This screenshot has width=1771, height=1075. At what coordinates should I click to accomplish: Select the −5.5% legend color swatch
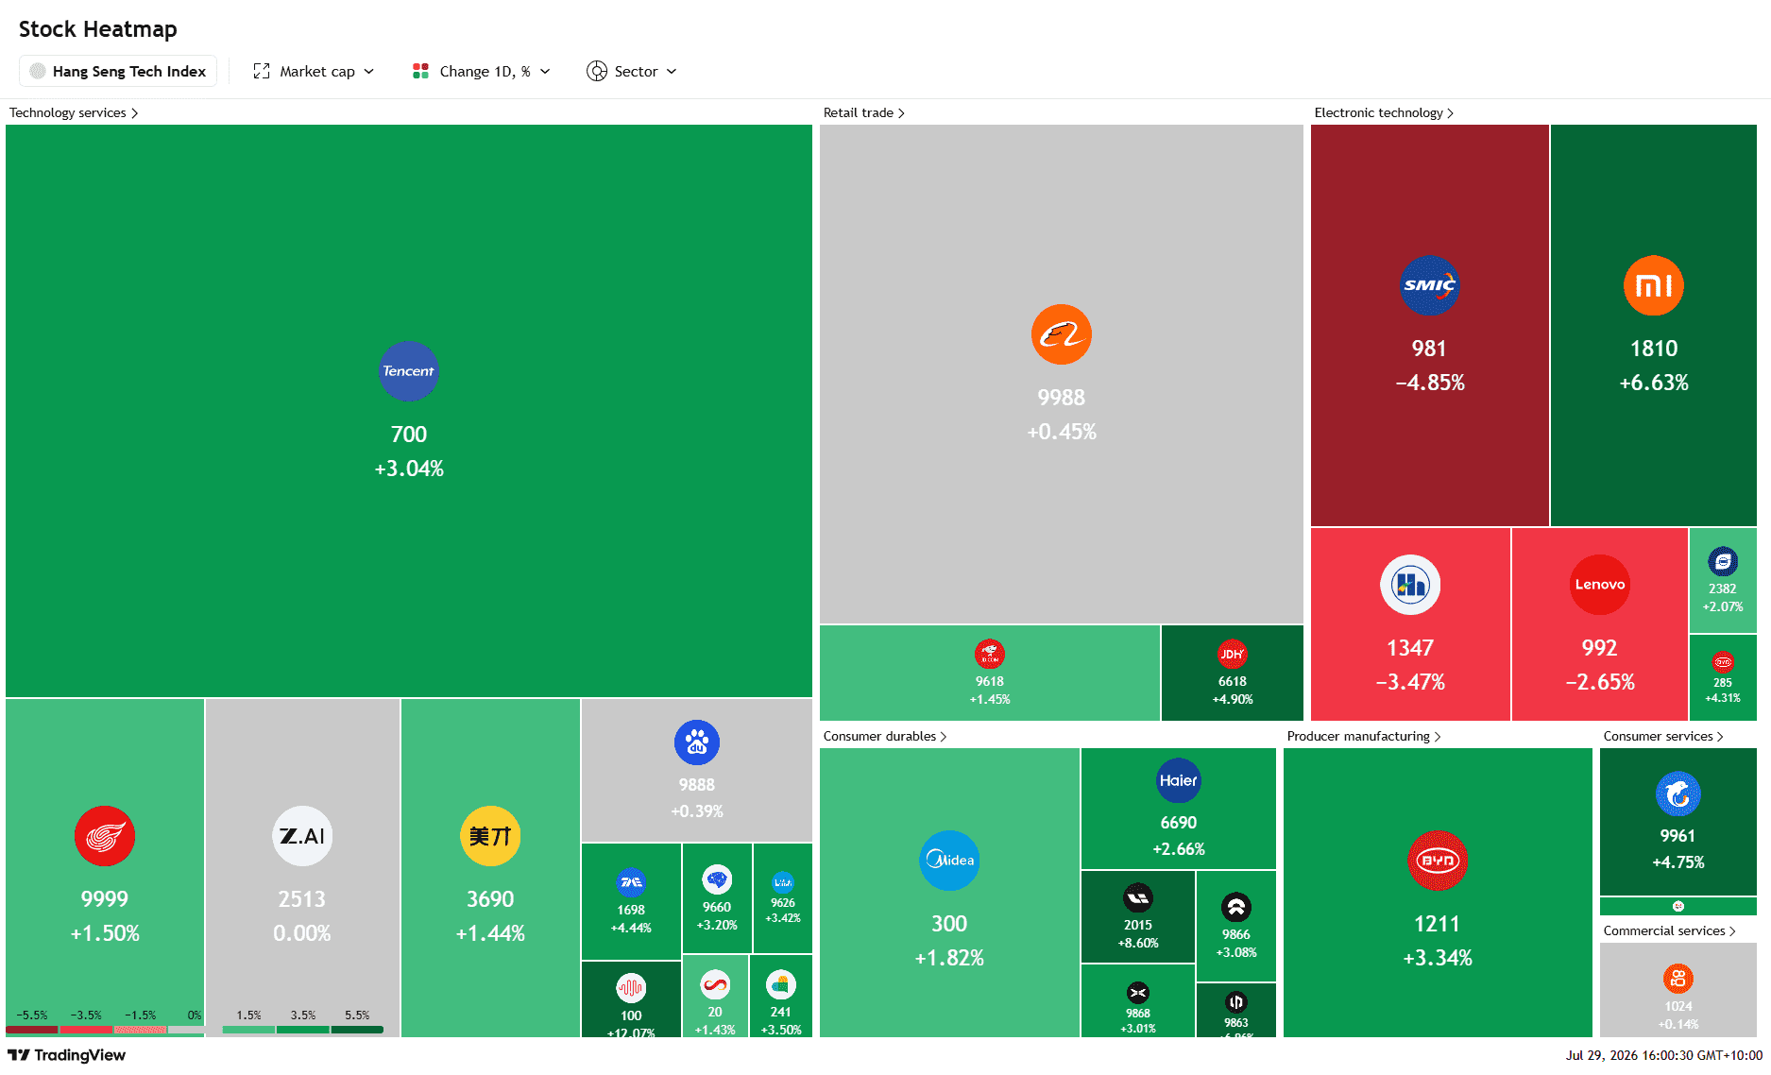pos(32,1030)
